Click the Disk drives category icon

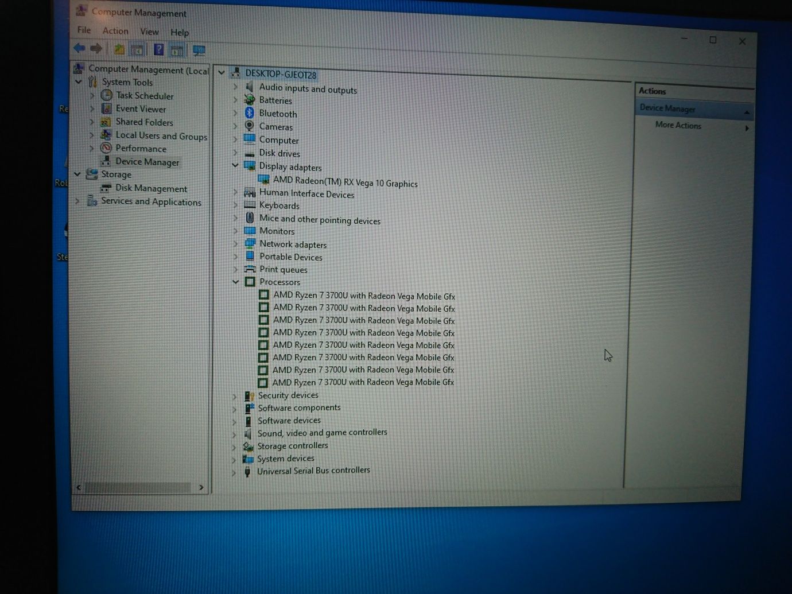(x=249, y=153)
